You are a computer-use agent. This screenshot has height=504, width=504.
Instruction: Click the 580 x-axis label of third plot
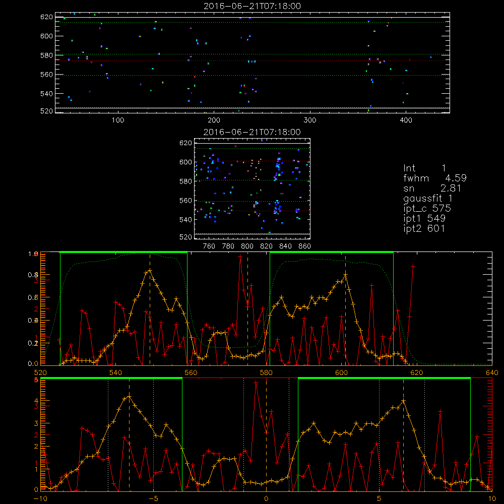(x=266, y=372)
